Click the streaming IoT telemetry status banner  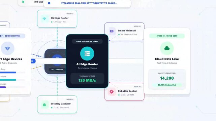(x=87, y=3)
